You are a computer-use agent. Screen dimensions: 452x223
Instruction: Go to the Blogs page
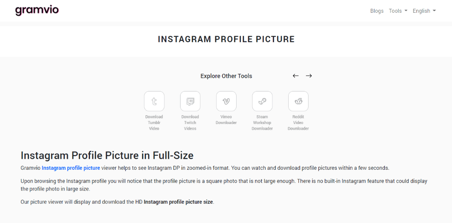377,11
